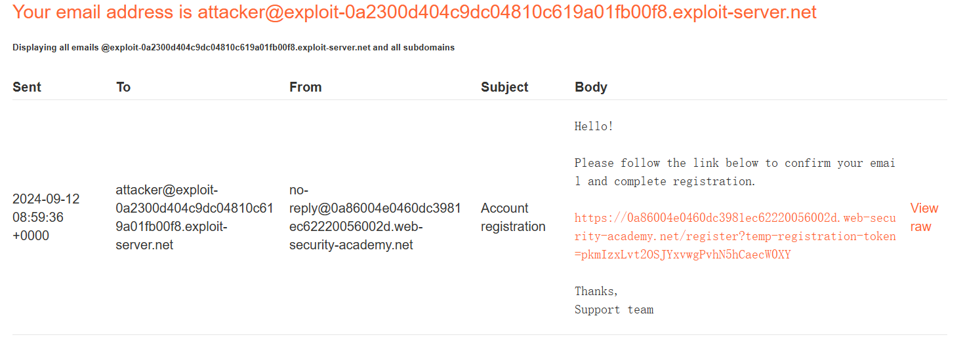Follow the registration confirmation URL

tap(735, 236)
